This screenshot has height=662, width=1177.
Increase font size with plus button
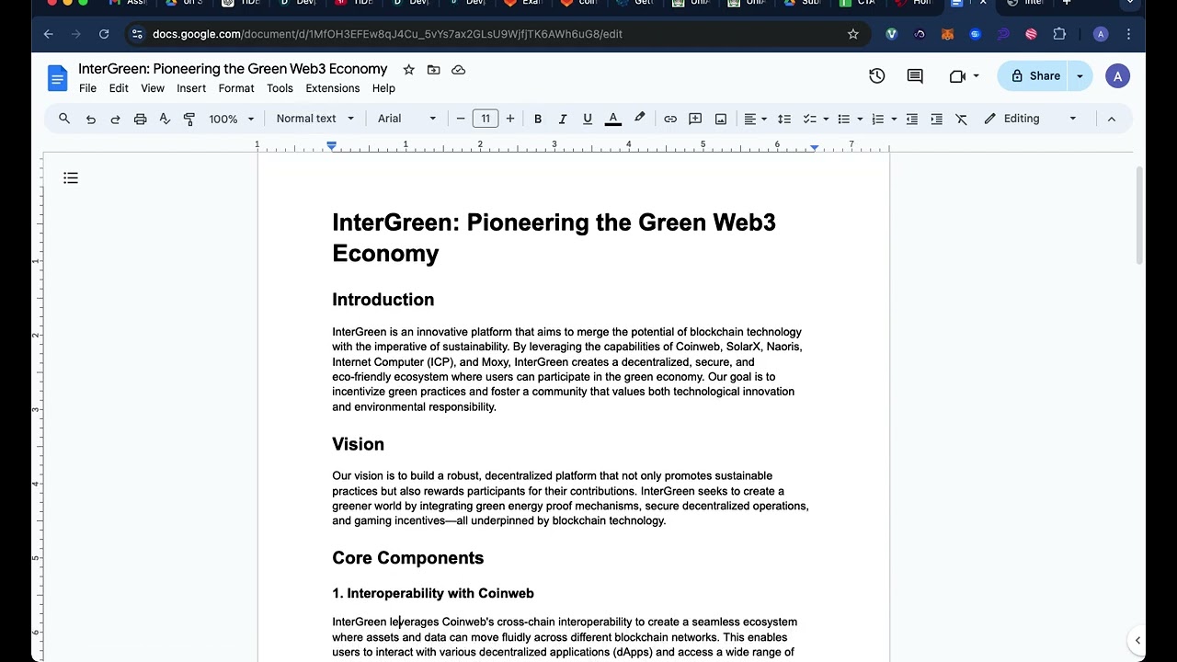pyautogui.click(x=510, y=119)
